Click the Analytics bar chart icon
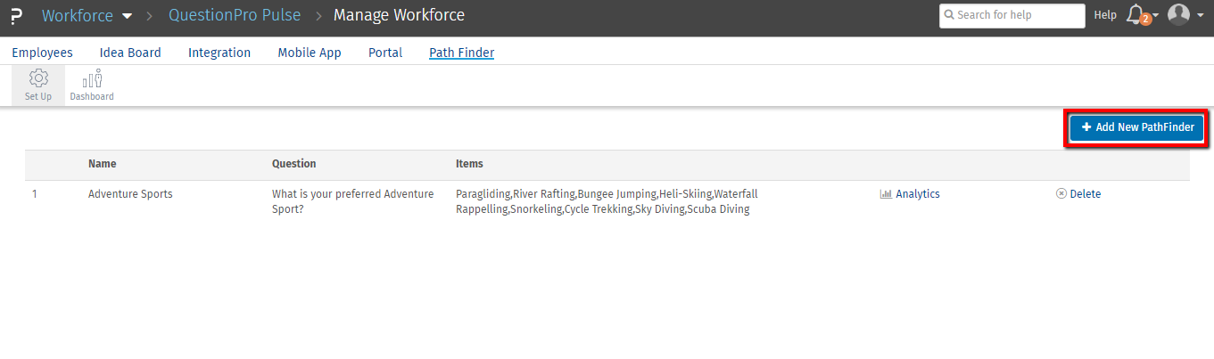The width and height of the screenshot is (1214, 359). pos(886,194)
